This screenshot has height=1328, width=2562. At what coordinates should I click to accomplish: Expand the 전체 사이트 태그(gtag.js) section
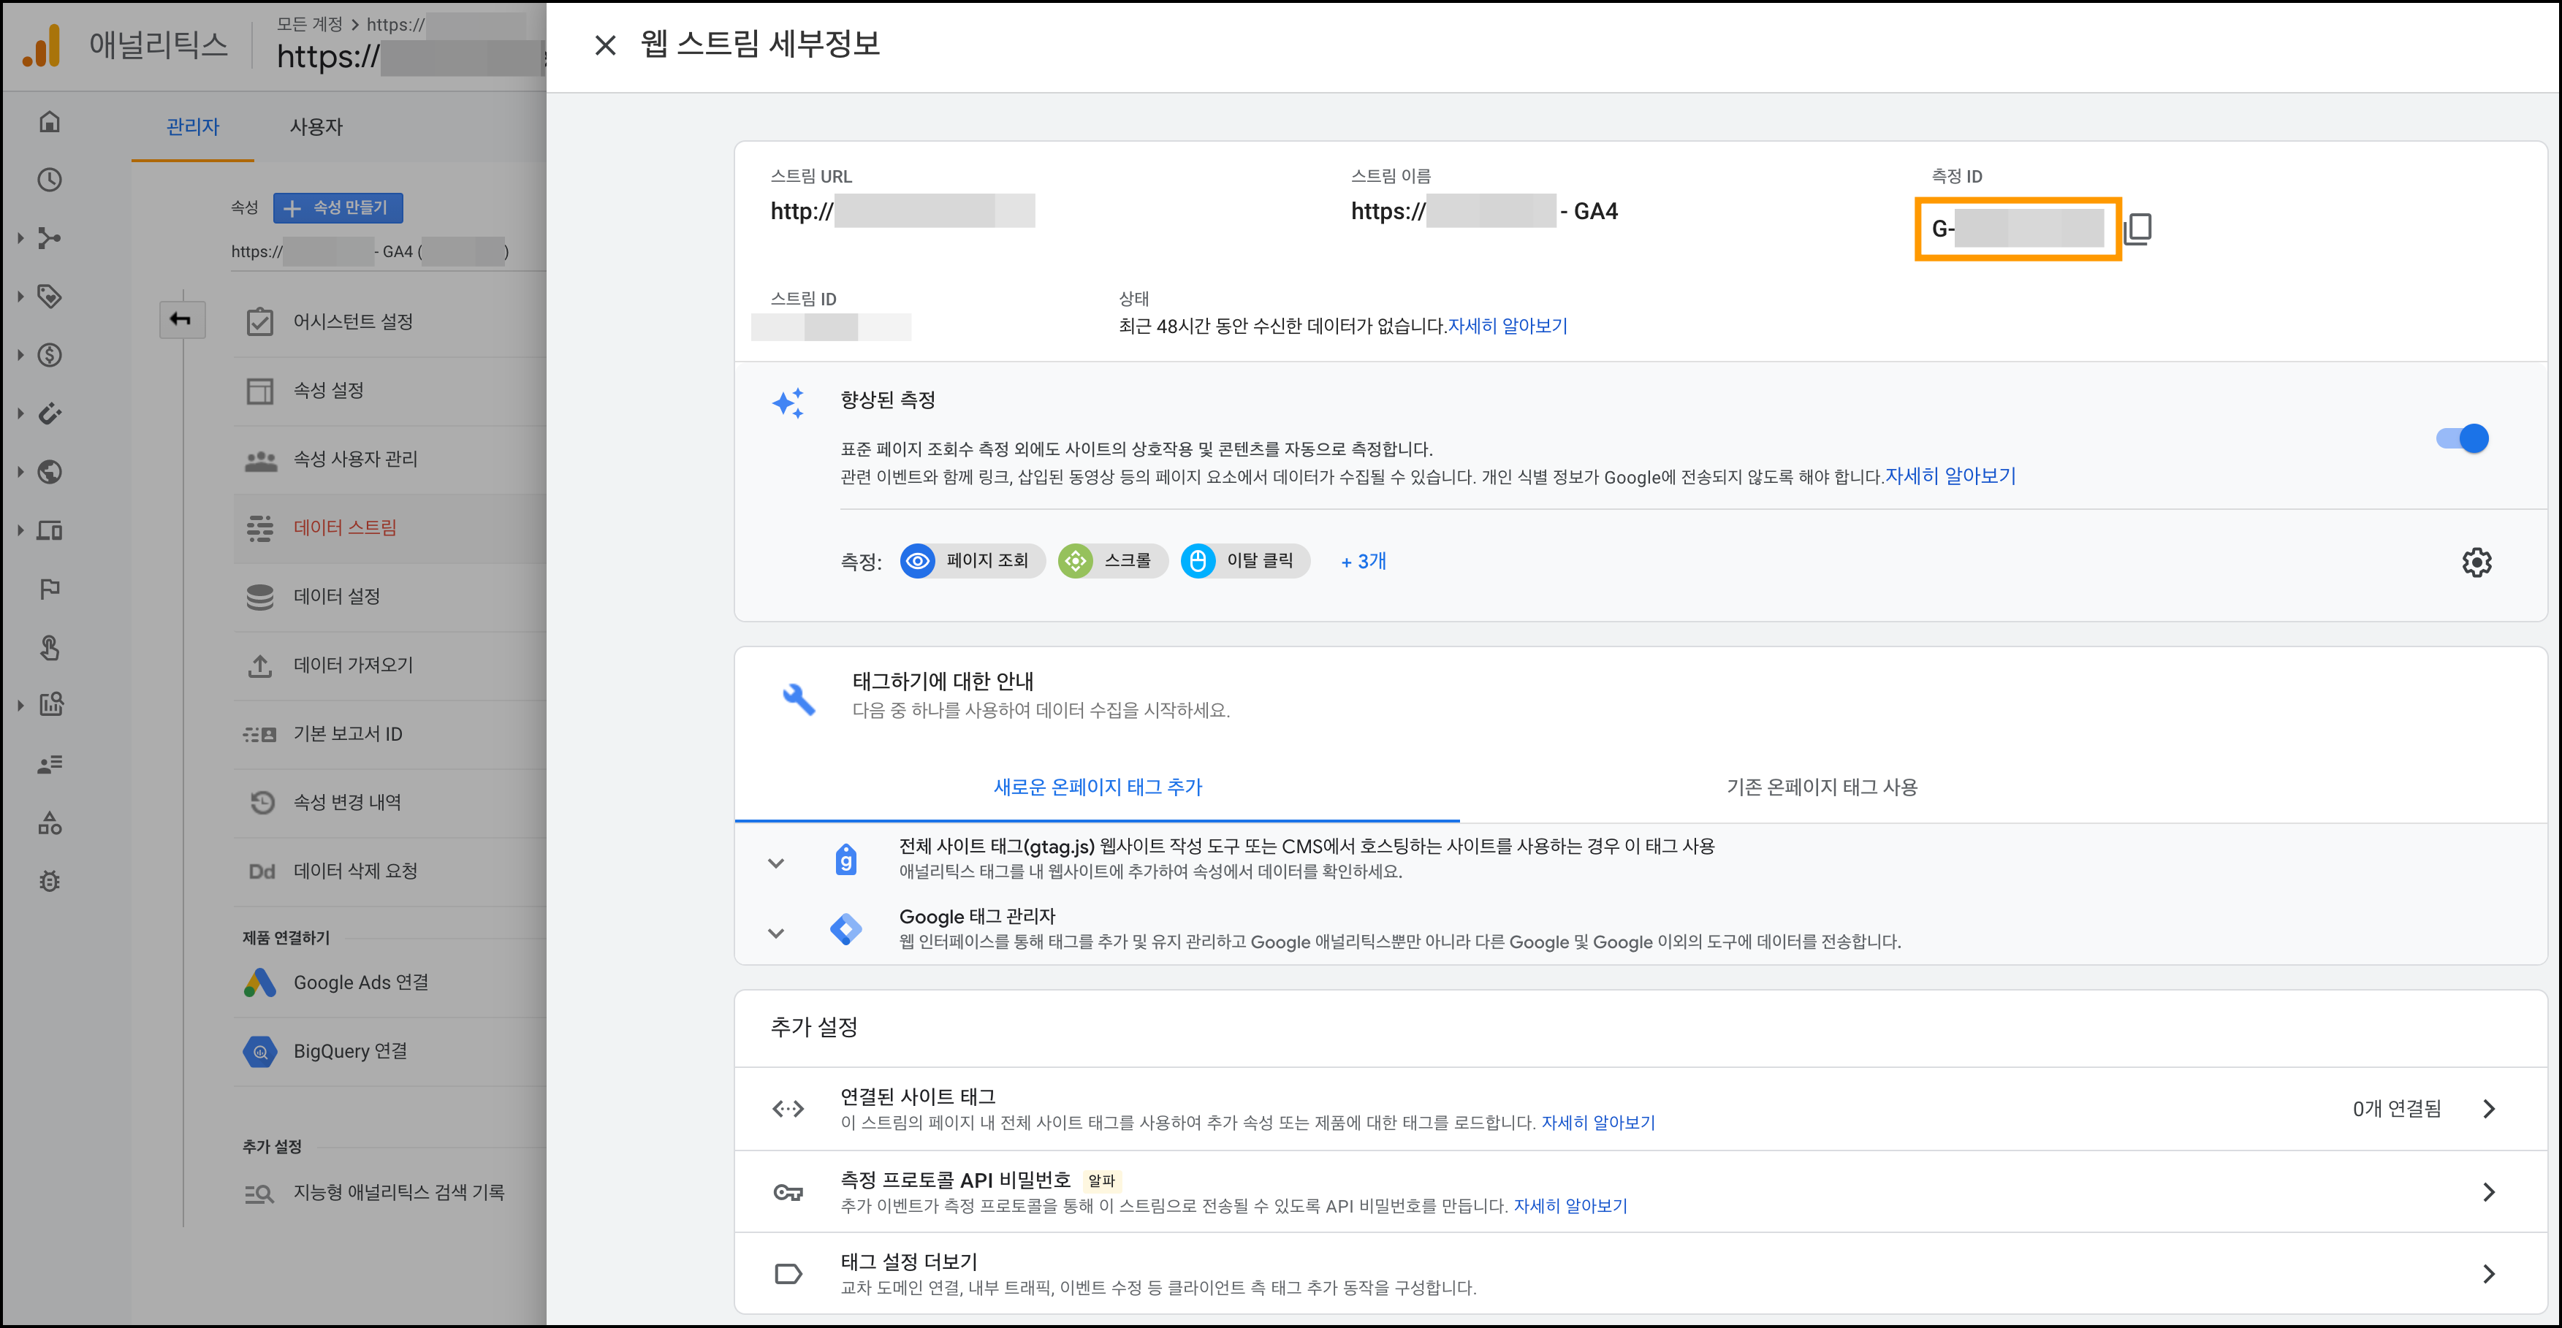coord(776,863)
